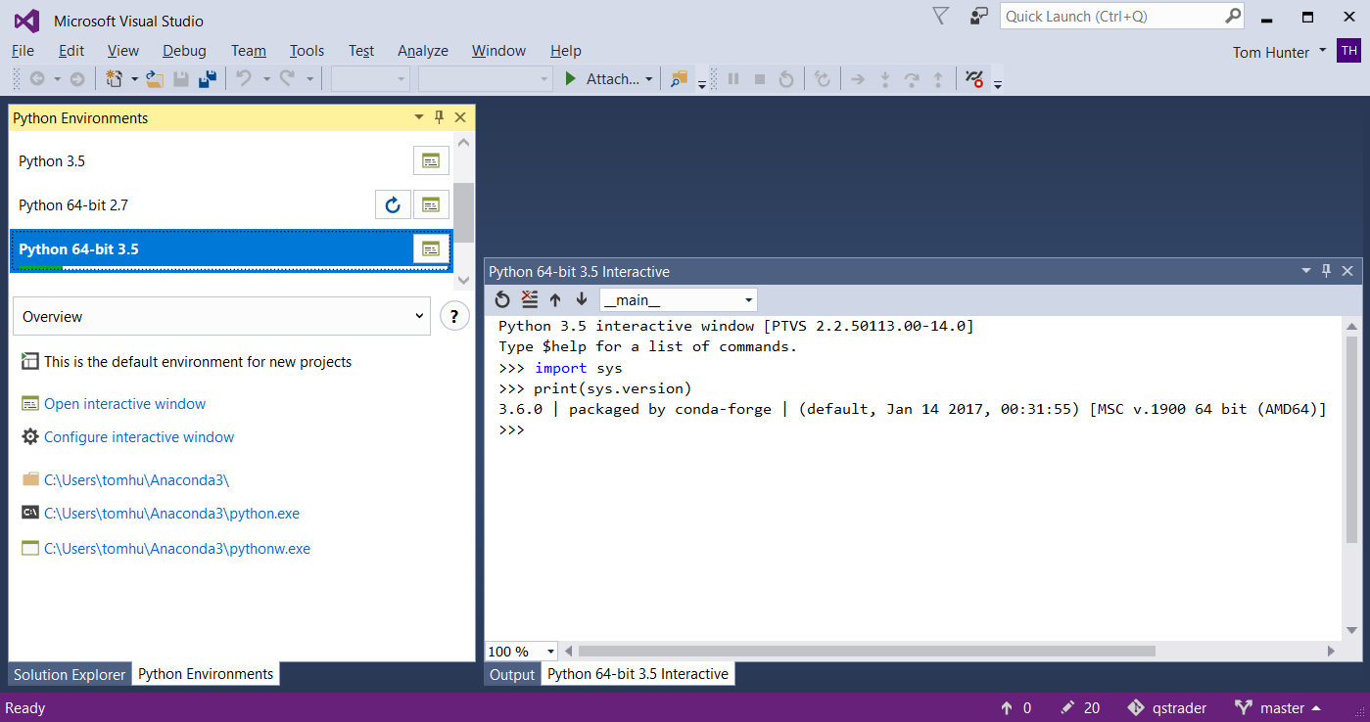Click the Anaconda3\pythonw.exe path link
This screenshot has height=722, width=1370.
(177, 549)
